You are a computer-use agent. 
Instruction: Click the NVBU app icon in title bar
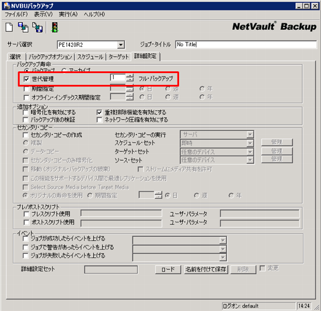(7, 6)
